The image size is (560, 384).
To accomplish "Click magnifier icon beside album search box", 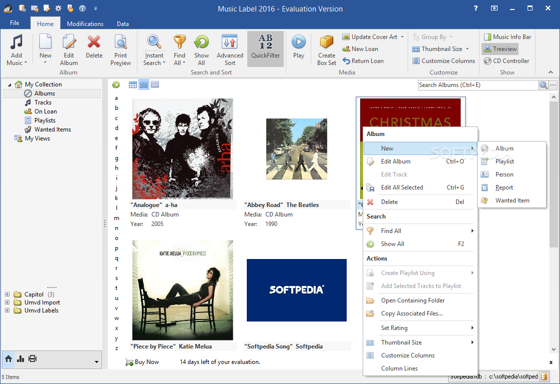I will point(544,85).
